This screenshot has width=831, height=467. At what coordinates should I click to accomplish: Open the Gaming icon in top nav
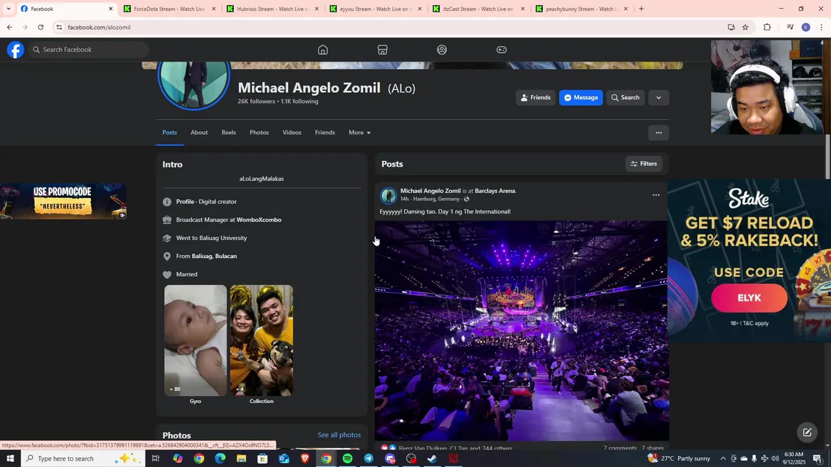[x=502, y=50]
